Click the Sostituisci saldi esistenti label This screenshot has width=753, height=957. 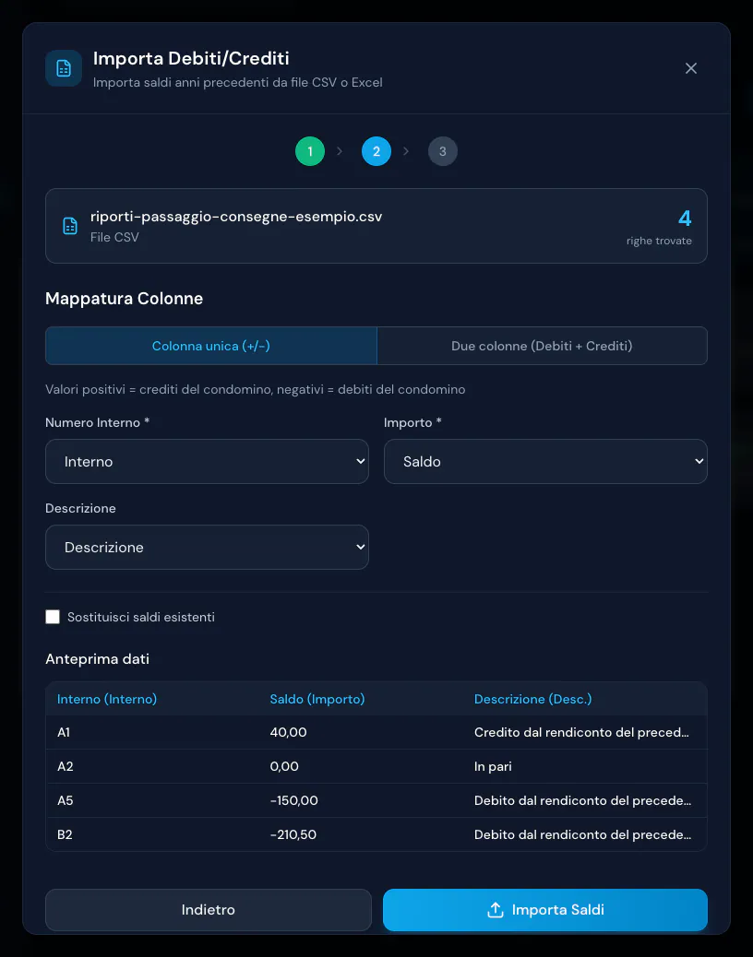(x=141, y=617)
